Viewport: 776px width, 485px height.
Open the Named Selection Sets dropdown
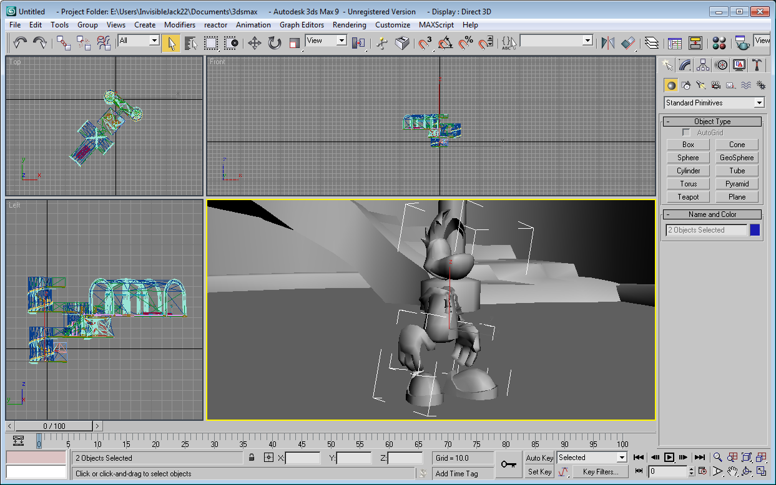(556, 41)
